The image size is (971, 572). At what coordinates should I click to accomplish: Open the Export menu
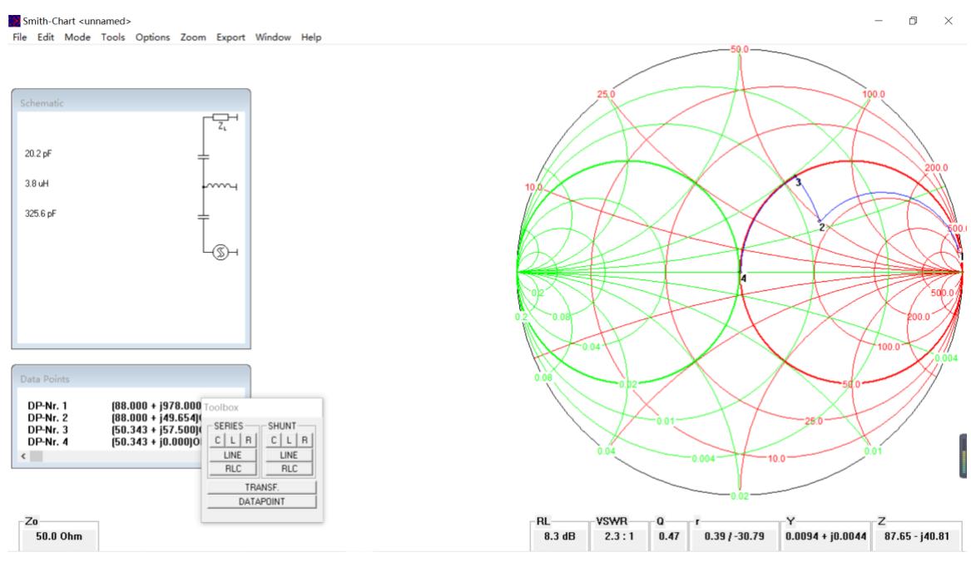point(232,37)
